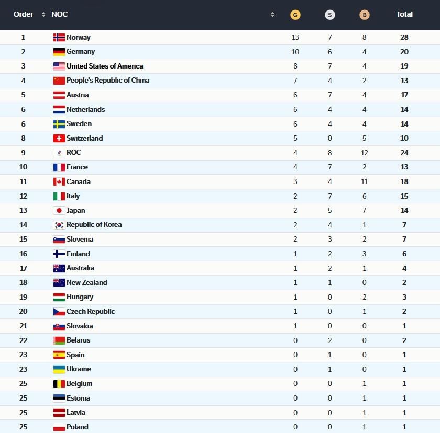Click the bronze medal column icon

(x=365, y=15)
